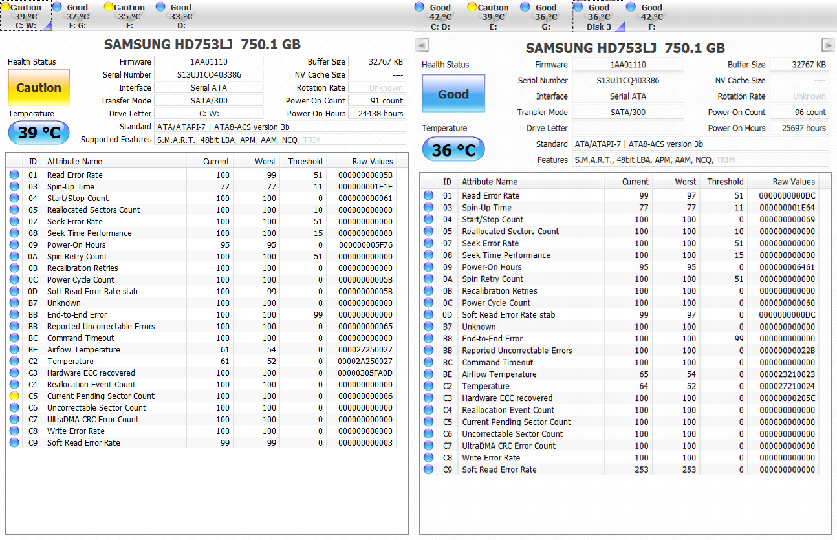Click the blue orb on the Disk 3 tab

coord(578,7)
